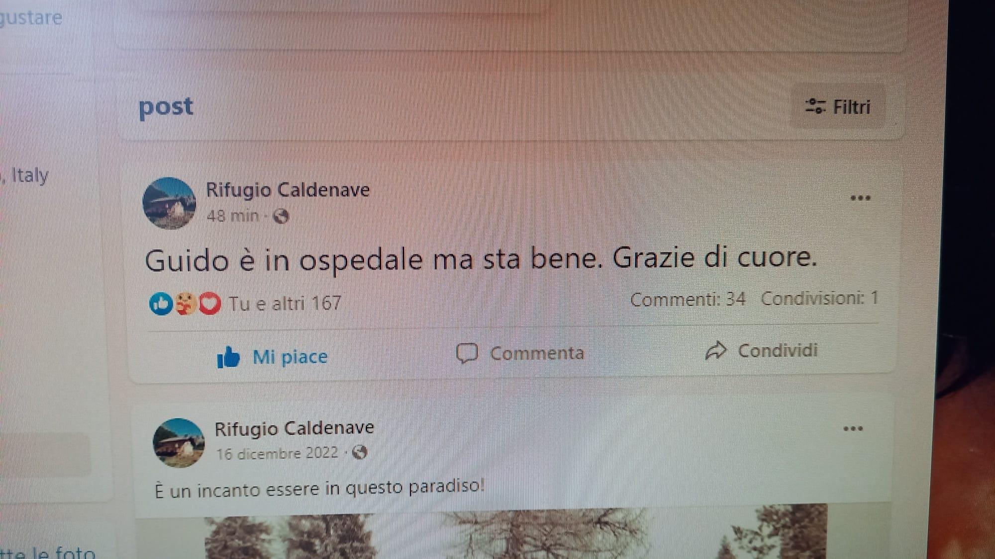
Task: Click the red heart reaction icon
Action: tap(210, 304)
